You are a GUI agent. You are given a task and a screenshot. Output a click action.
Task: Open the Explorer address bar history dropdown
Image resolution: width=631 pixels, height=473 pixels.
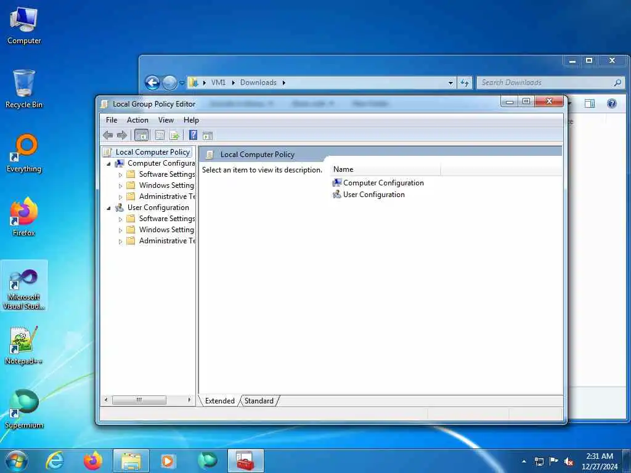pos(450,83)
